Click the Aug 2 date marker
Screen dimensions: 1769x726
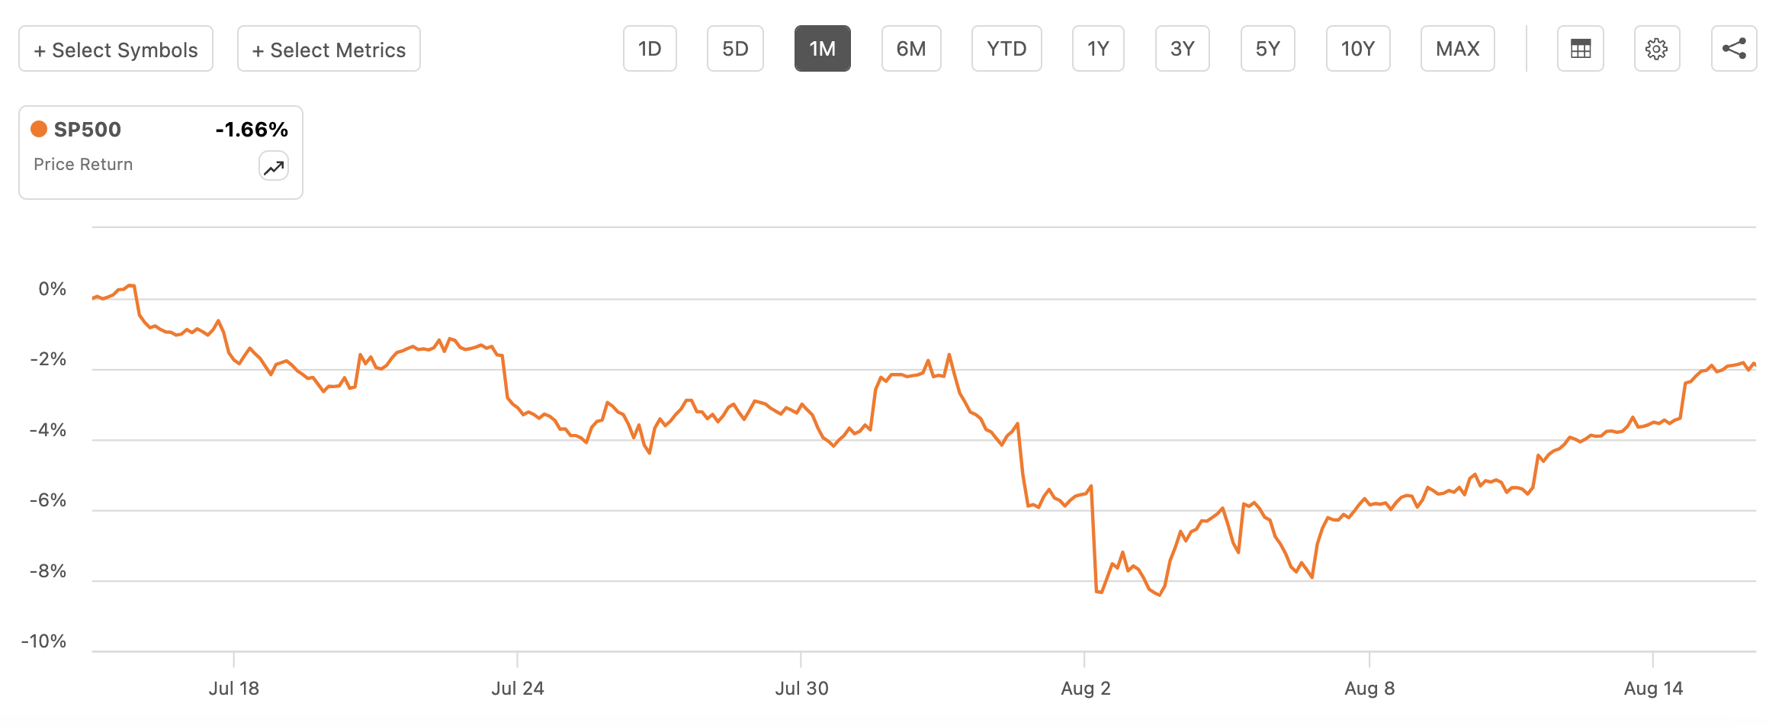tap(1085, 689)
